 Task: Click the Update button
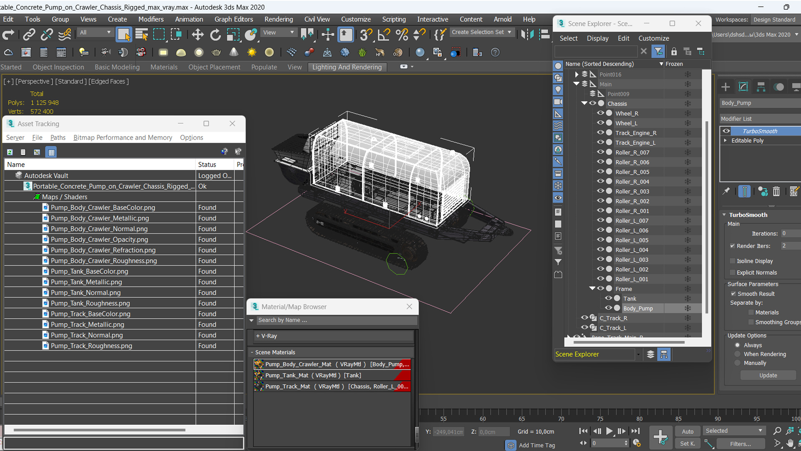pos(768,375)
